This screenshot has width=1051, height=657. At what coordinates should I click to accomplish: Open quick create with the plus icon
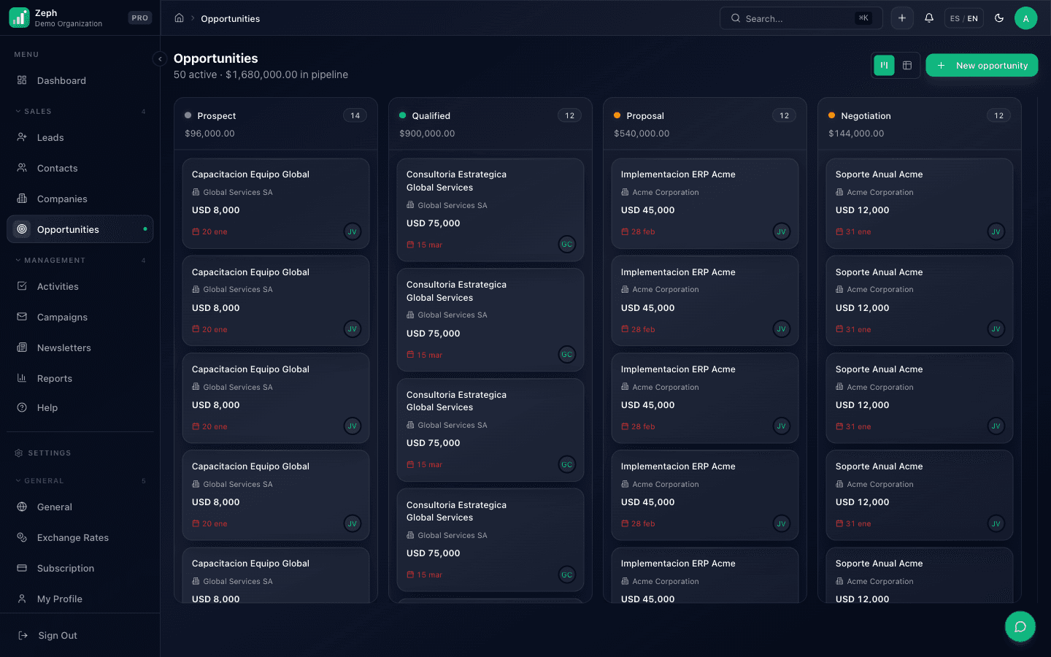coord(902,18)
